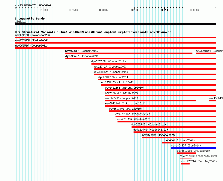This screenshot has width=223, height=181.
Task: Click esv3693402 (Palta2015) label
Action: 126,109
